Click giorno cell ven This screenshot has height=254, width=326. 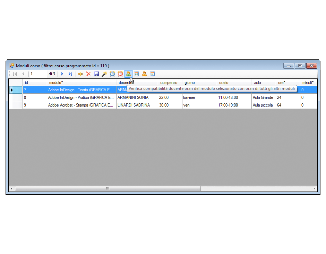(199, 105)
